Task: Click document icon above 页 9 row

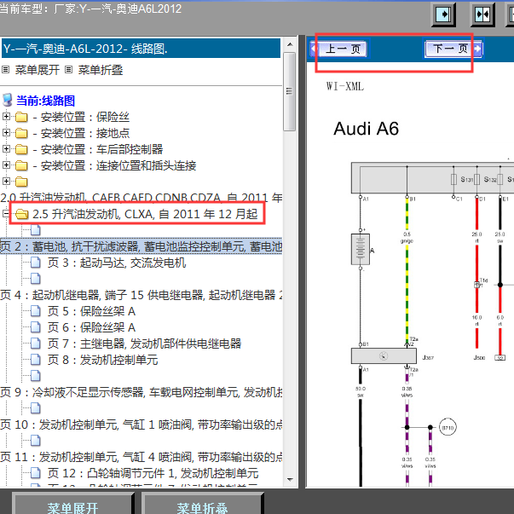Action: coord(36,376)
